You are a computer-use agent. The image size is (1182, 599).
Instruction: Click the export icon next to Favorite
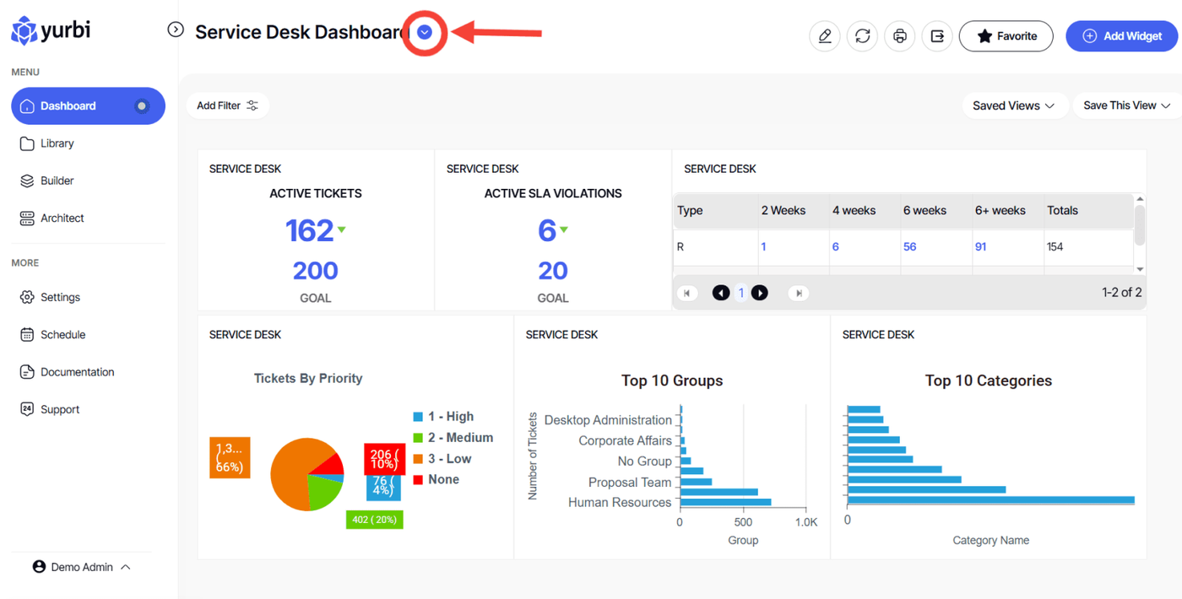pos(937,36)
